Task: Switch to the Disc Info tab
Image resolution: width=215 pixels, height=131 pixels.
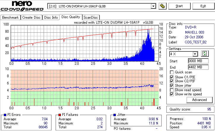Action: (x=51, y=18)
